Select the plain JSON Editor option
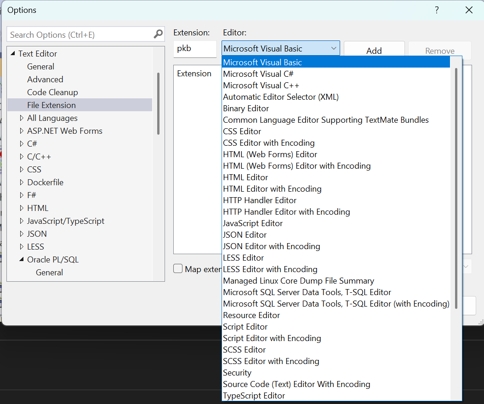484x404 pixels. (x=336, y=235)
